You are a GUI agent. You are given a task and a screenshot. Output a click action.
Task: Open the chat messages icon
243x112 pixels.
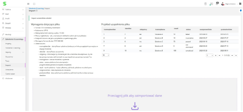coord(211,4)
